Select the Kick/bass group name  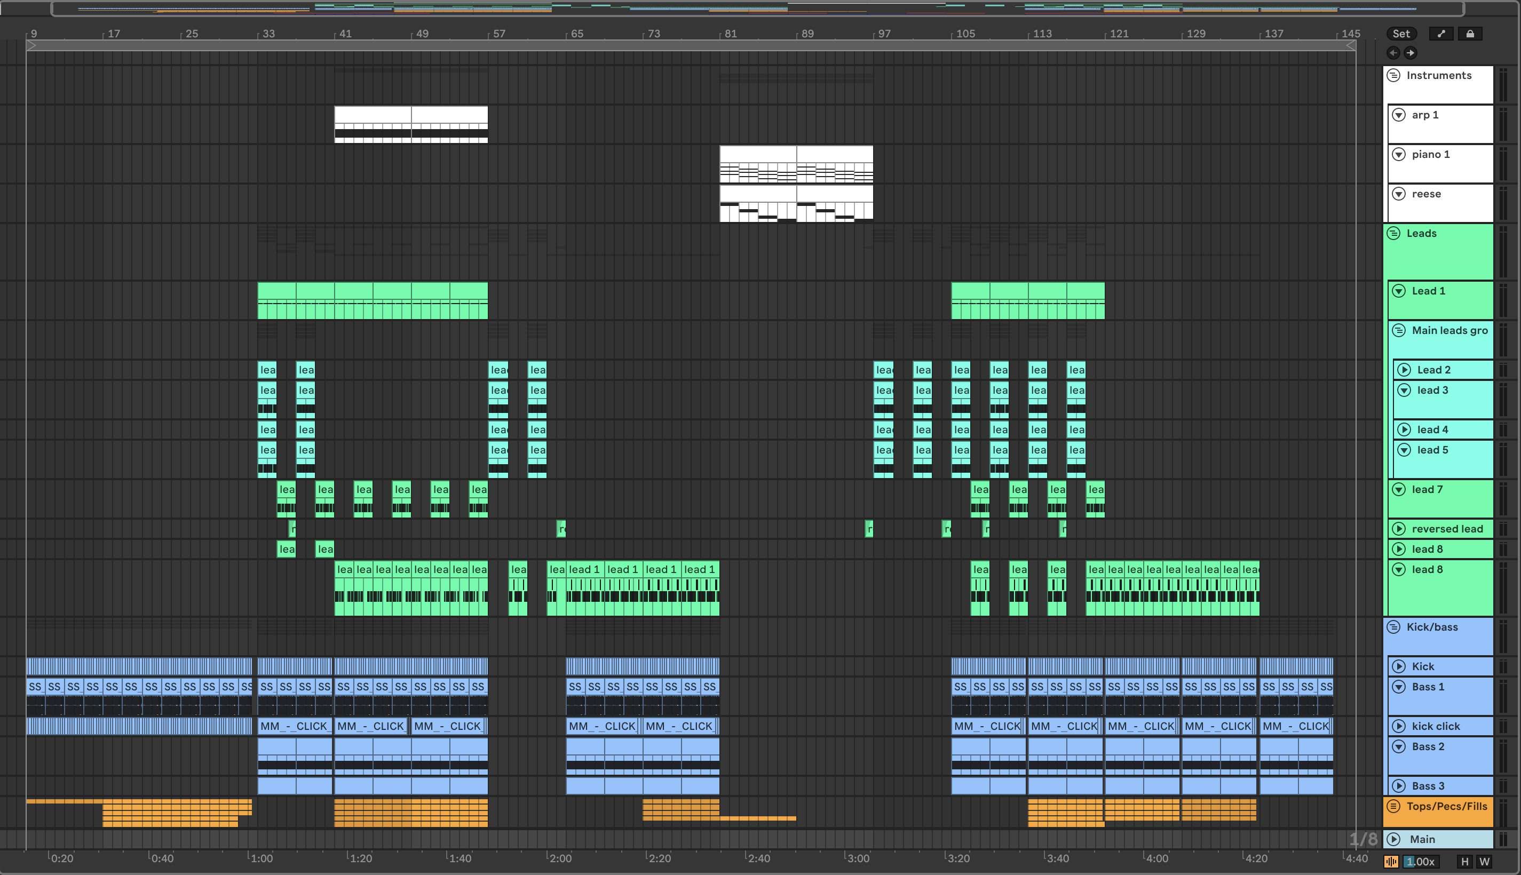pos(1432,627)
